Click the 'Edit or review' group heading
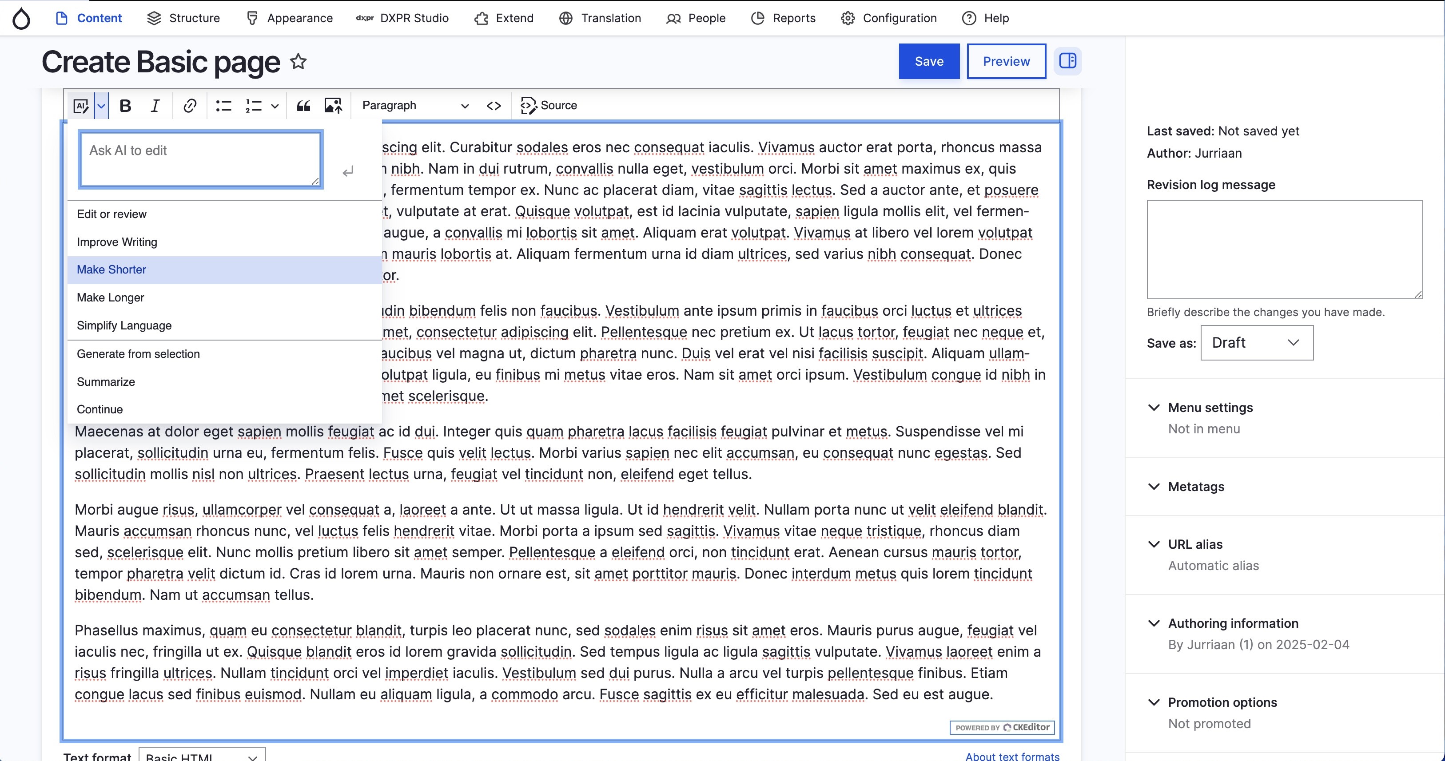1445x761 pixels. tap(111, 214)
